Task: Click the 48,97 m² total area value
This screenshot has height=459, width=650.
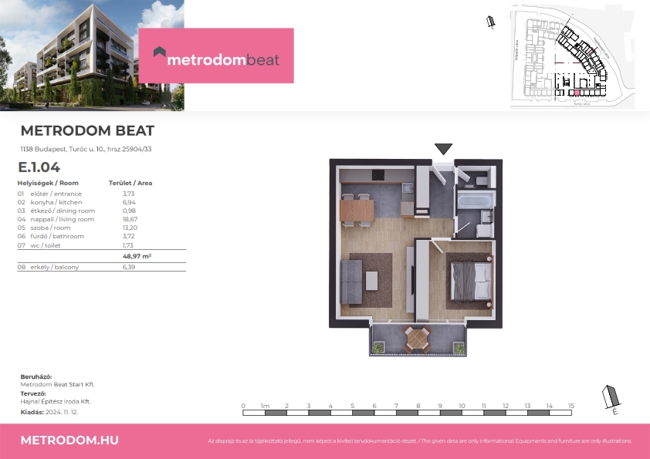Action: click(x=136, y=255)
